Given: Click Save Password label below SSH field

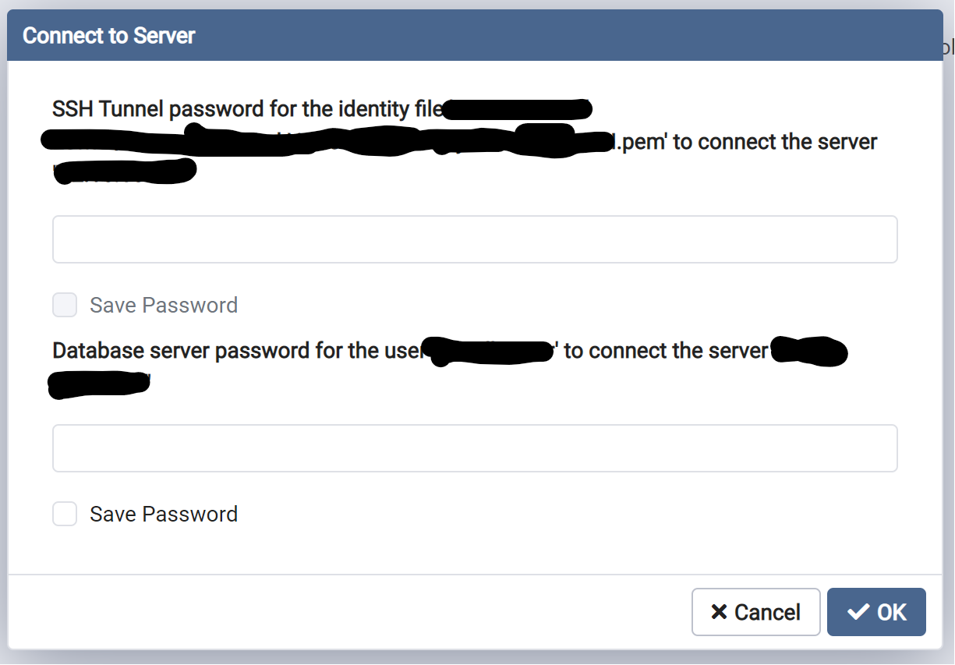Looking at the screenshot, I should pyautogui.click(x=164, y=305).
